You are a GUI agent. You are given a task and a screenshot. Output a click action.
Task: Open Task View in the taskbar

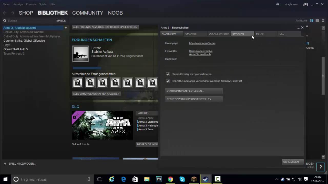click(x=99, y=179)
